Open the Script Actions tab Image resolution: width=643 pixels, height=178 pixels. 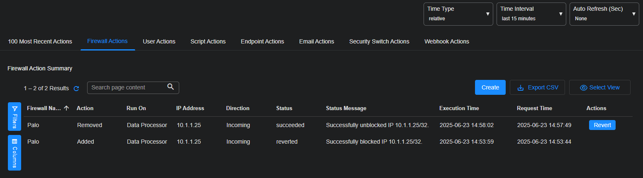coord(208,41)
